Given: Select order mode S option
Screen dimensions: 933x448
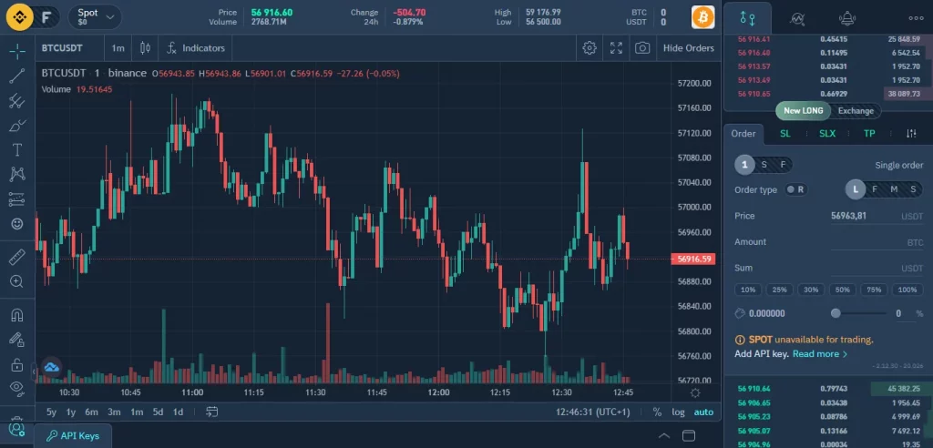Looking at the screenshot, I should (x=764, y=165).
